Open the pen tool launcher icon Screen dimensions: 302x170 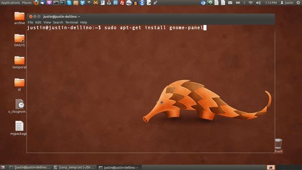[x=155, y=3]
